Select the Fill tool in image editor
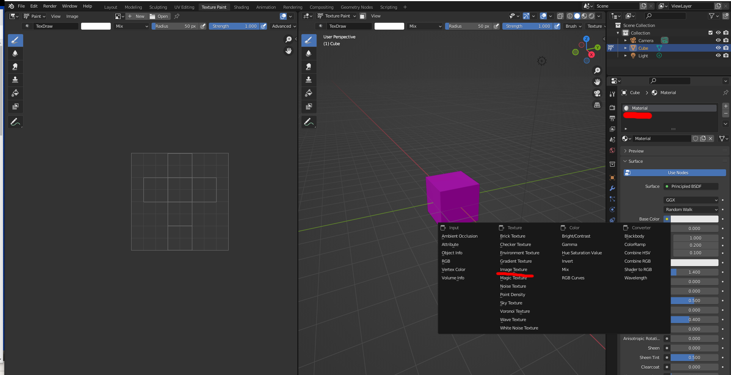Viewport: 731px width, 375px height. [x=15, y=93]
